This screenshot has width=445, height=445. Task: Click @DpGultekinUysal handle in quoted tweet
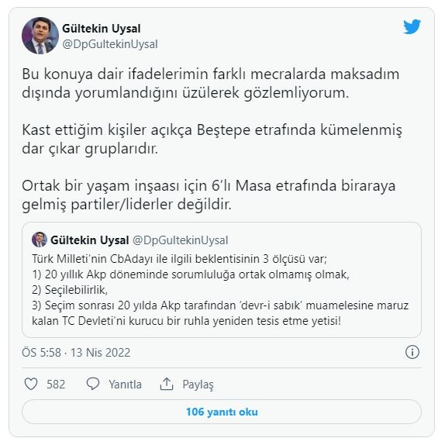[x=180, y=240]
